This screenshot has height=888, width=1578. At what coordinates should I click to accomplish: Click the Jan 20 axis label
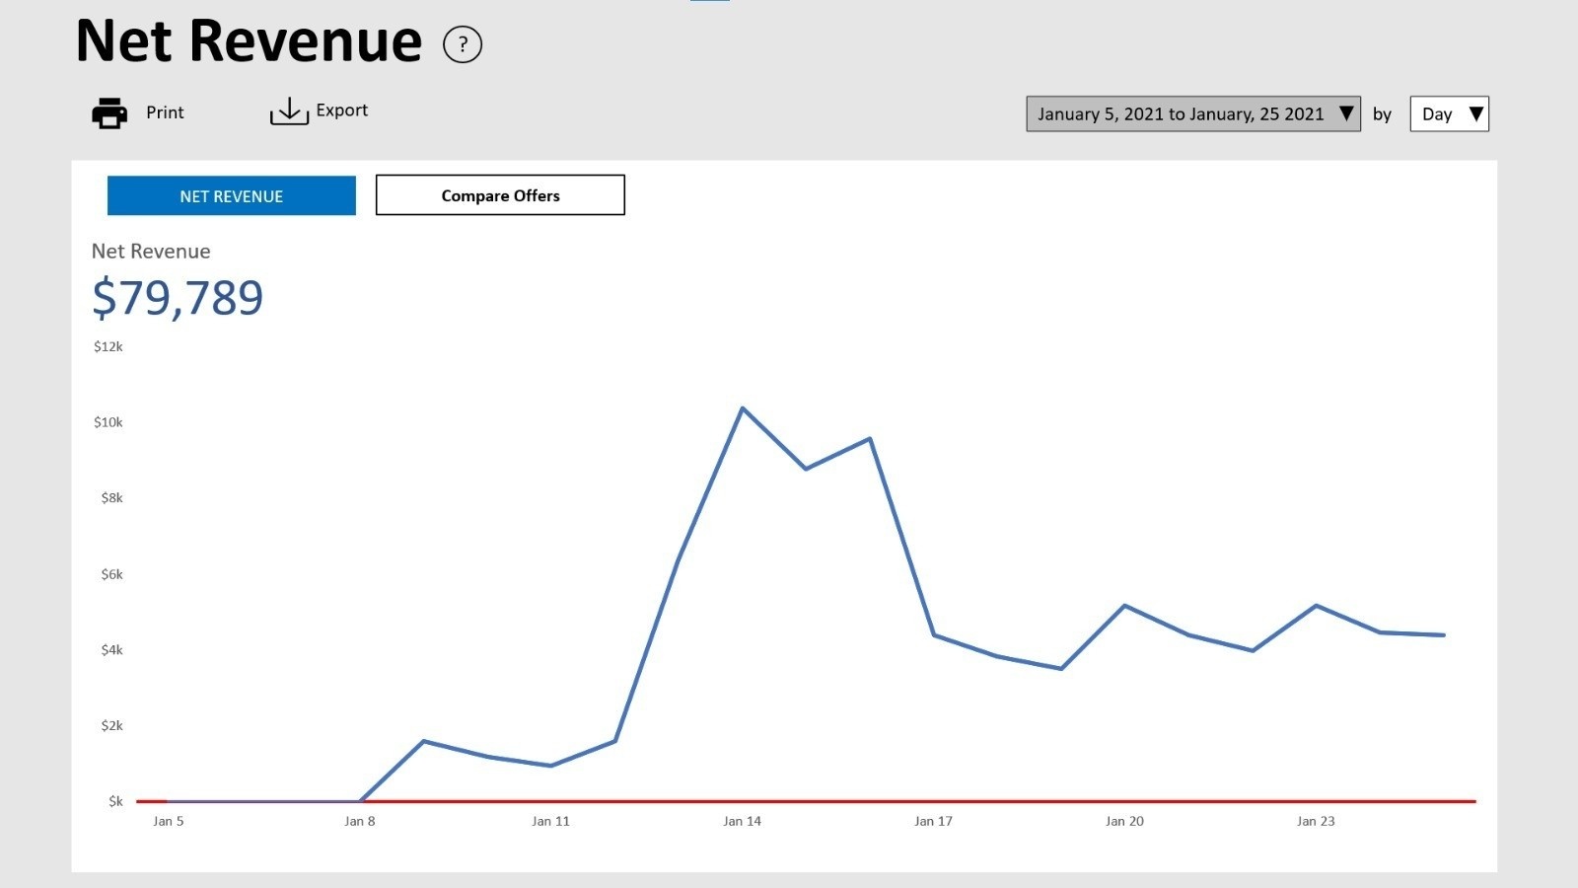point(1124,821)
